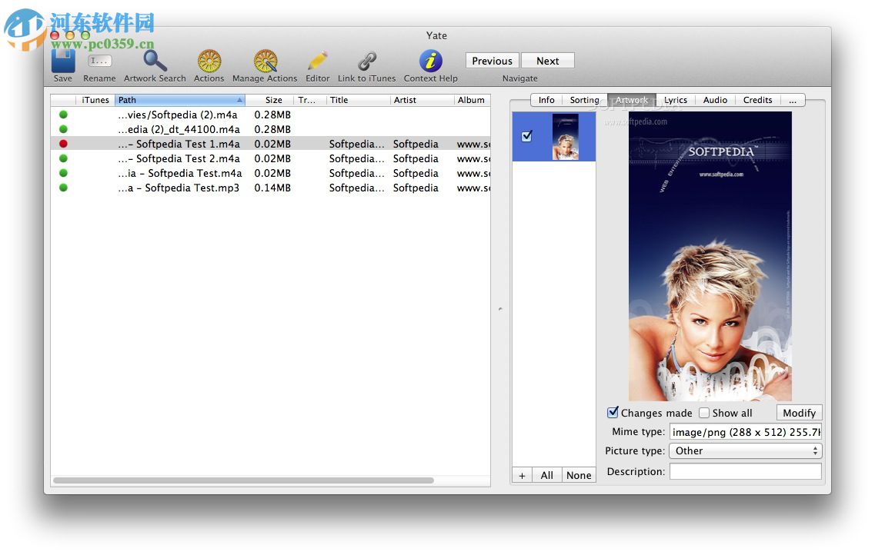875x555 pixels.
Task: Enable the Show all checkbox
Action: point(704,413)
